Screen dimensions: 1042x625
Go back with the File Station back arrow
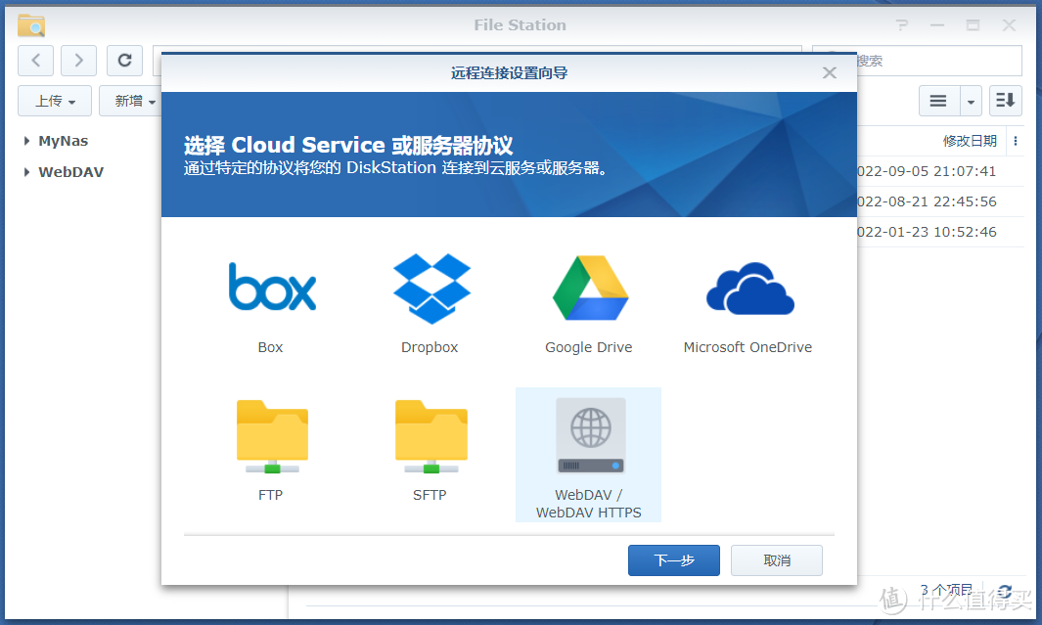coord(36,61)
